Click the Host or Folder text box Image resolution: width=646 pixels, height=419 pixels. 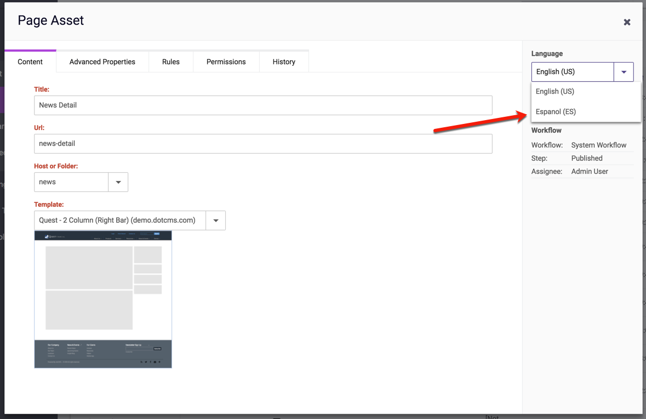point(71,182)
